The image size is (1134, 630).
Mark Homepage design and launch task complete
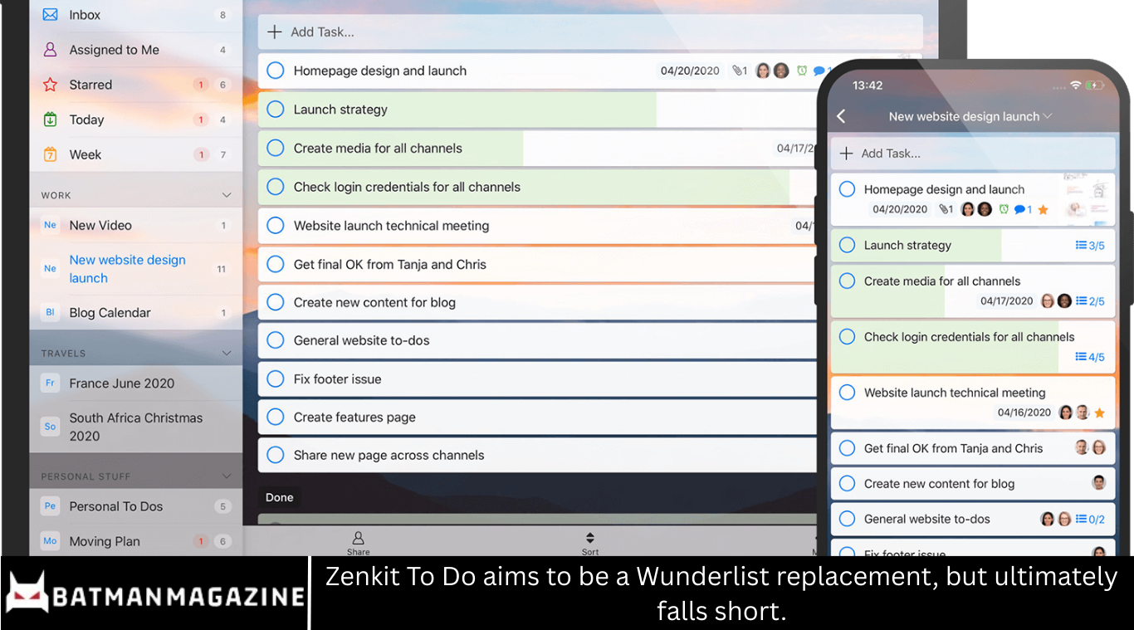tap(276, 71)
